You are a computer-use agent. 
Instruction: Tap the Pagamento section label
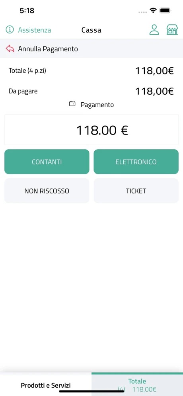pos(97,105)
